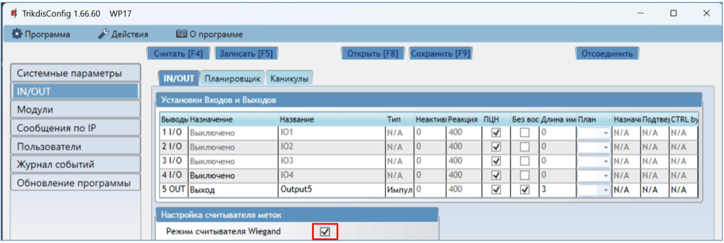Expand the План dropdown for 5 OUT
This screenshot has width=724, height=243.
tap(606, 189)
